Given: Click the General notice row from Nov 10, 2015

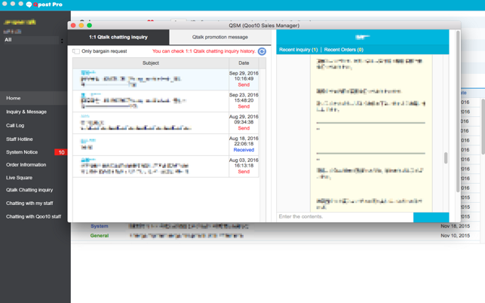Looking at the screenshot, I should 275,236.
